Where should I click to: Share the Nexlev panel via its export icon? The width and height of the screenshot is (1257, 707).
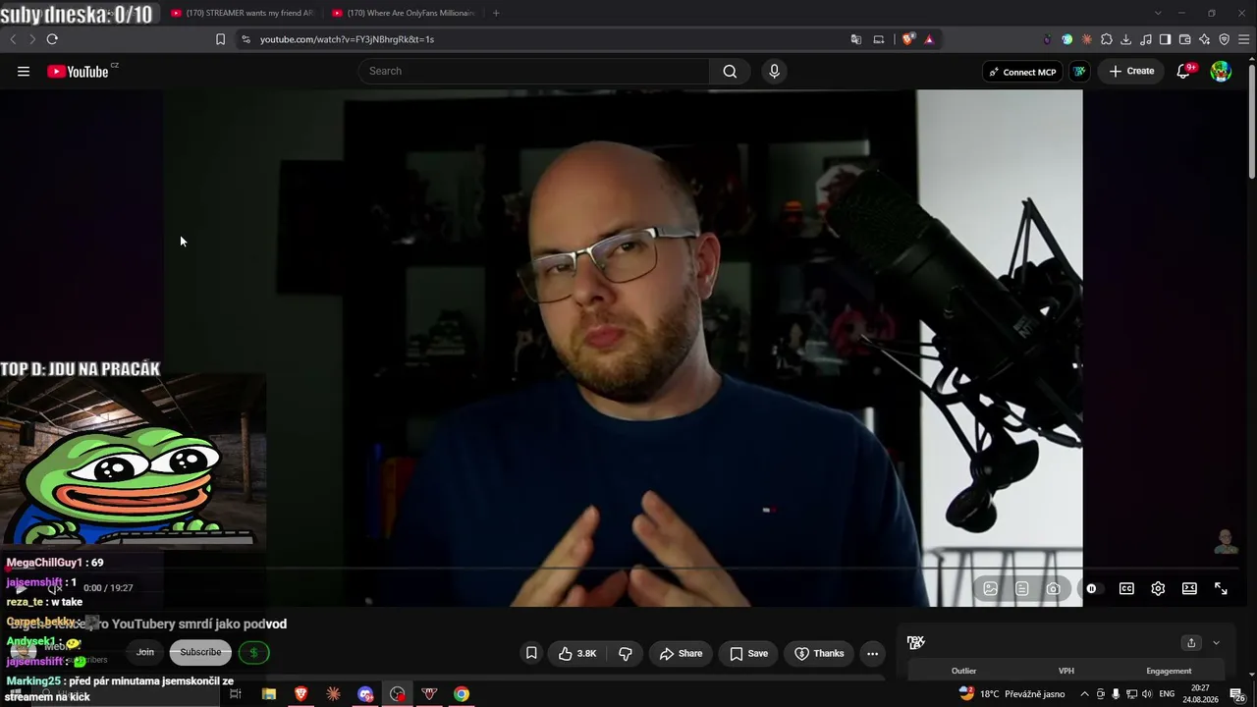point(1191,643)
